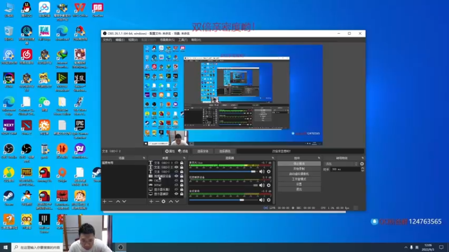Open the 编辑(E) menu
This screenshot has width=449, height=252.
[x=120, y=40]
